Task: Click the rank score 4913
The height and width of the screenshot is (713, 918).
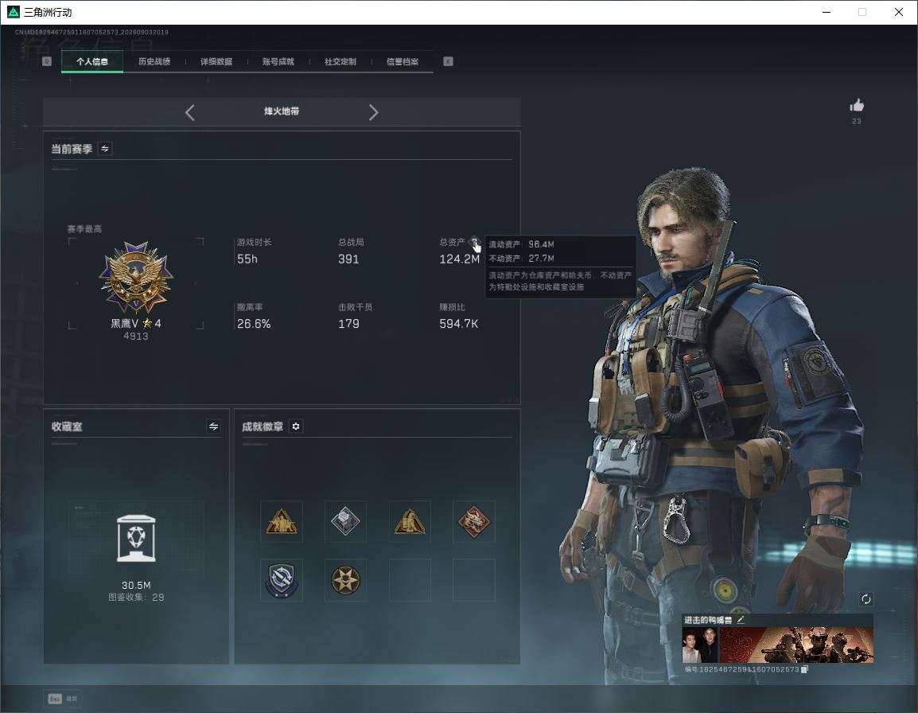Action: coord(136,337)
